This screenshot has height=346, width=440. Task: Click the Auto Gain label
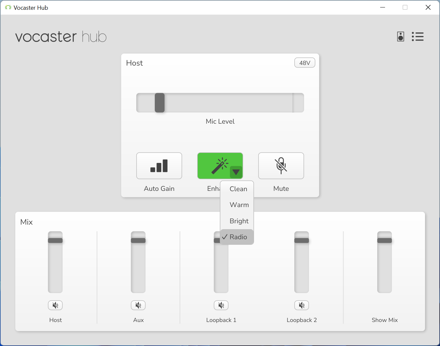pos(159,189)
